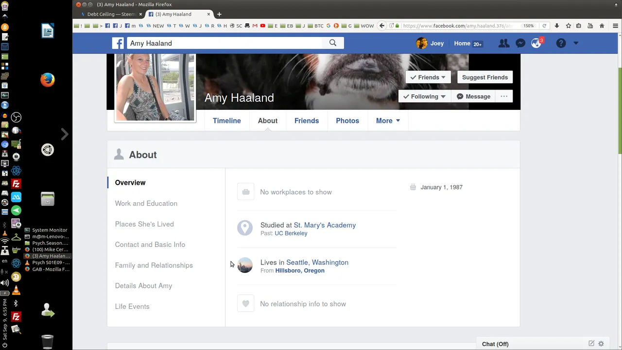
Task: Open Joey's profile link
Action: coord(430,43)
